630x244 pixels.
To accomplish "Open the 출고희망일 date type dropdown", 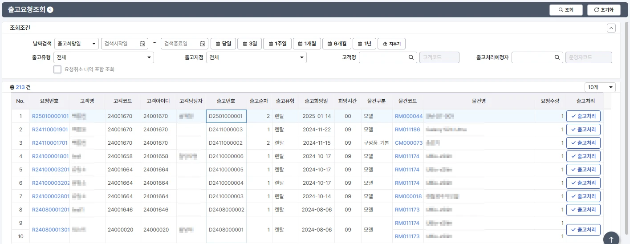I will (x=76, y=44).
